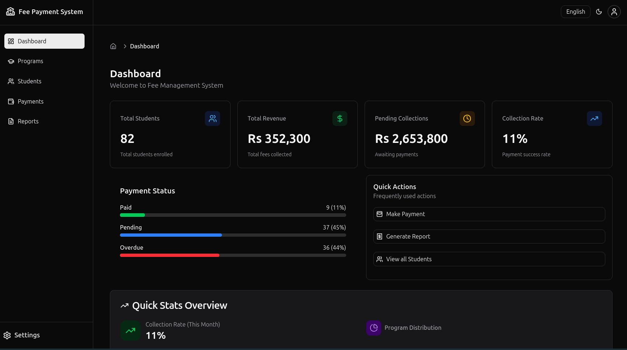Open the English language selector
Viewport: 627px width, 350px height.
(575, 12)
